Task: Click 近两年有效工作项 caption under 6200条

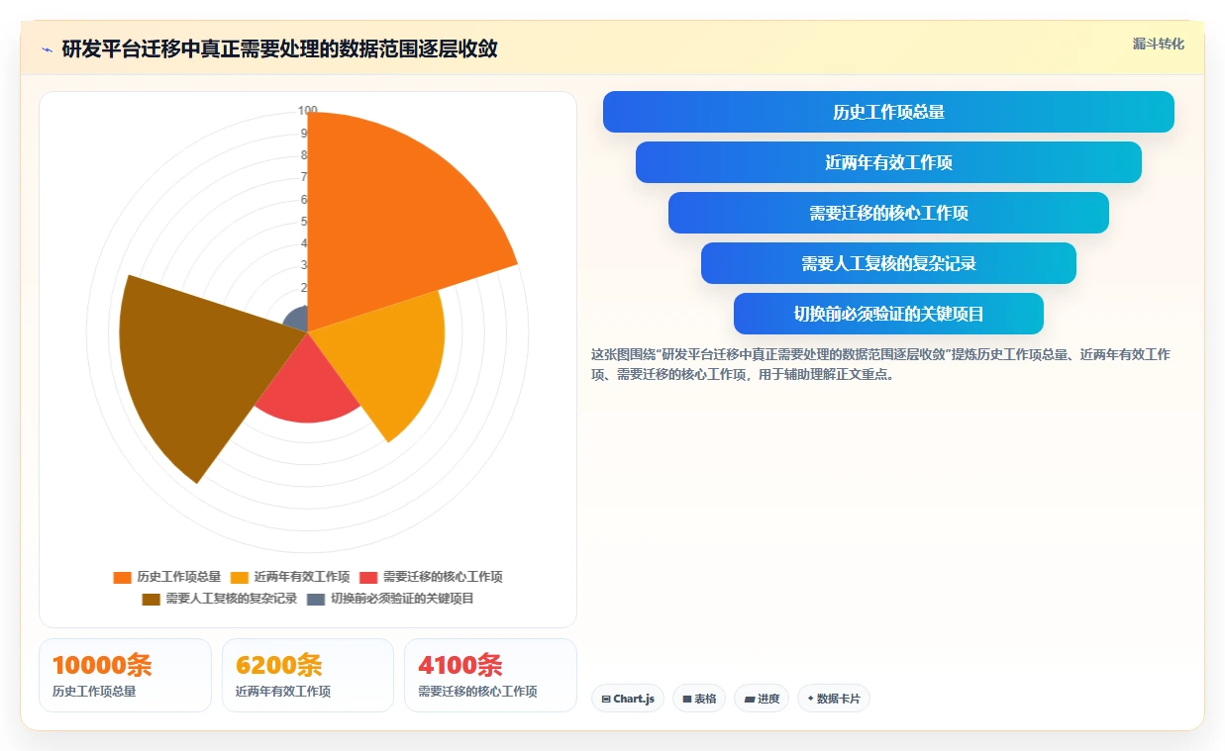Action: pos(283,692)
